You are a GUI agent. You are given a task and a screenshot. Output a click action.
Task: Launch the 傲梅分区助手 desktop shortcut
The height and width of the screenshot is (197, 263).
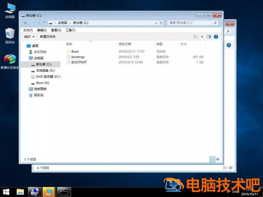9,62
